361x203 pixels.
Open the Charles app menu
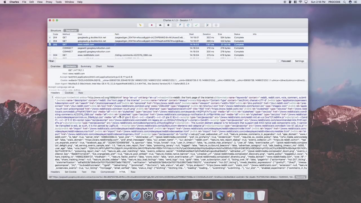coord(14,2)
